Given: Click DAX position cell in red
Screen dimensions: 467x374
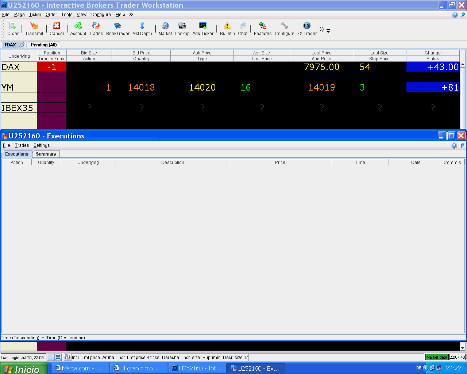Looking at the screenshot, I should (52, 67).
